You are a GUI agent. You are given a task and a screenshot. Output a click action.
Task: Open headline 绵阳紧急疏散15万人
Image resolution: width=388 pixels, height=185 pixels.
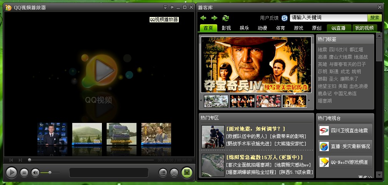tap(265, 158)
